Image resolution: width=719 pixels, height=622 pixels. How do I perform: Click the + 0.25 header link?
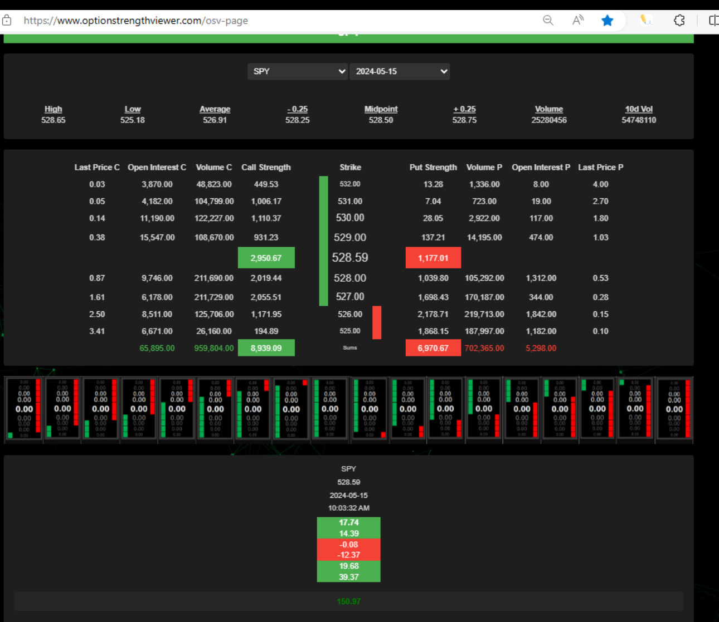(464, 109)
